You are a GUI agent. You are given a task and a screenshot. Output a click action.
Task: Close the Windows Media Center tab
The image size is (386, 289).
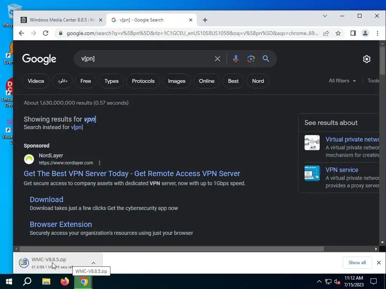pyautogui.click(x=100, y=20)
